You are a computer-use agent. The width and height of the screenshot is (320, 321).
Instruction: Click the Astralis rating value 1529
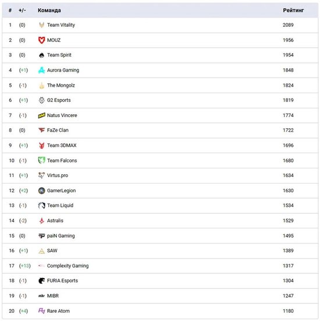[x=288, y=221]
